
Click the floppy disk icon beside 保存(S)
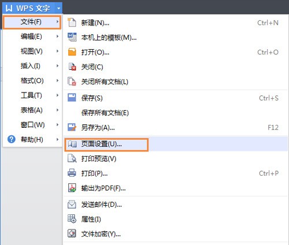72,98
